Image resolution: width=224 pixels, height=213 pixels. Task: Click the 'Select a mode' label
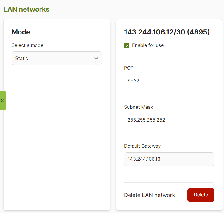pos(27,45)
